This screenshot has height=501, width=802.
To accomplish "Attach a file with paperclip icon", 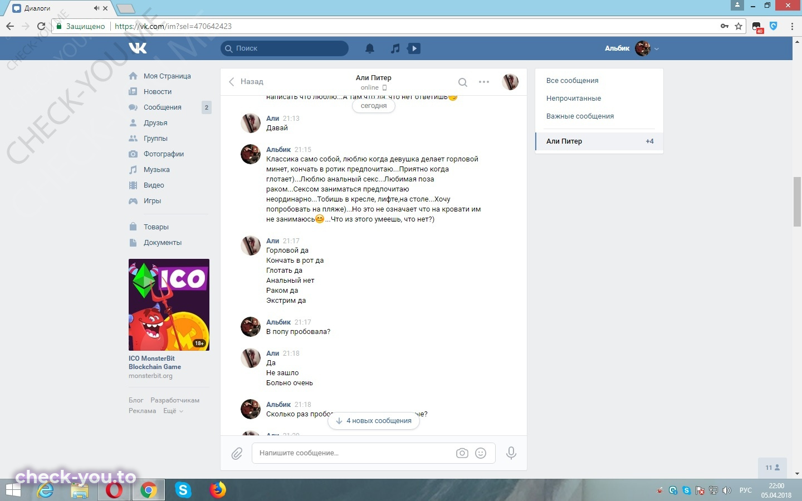I will (x=237, y=453).
